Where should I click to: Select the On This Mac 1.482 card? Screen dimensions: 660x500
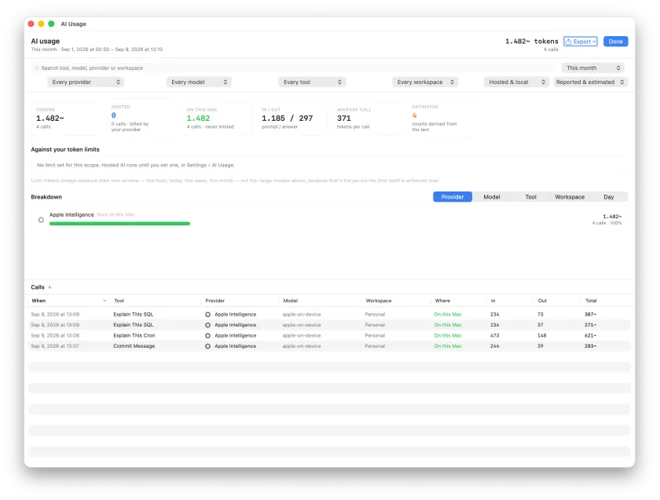point(216,119)
